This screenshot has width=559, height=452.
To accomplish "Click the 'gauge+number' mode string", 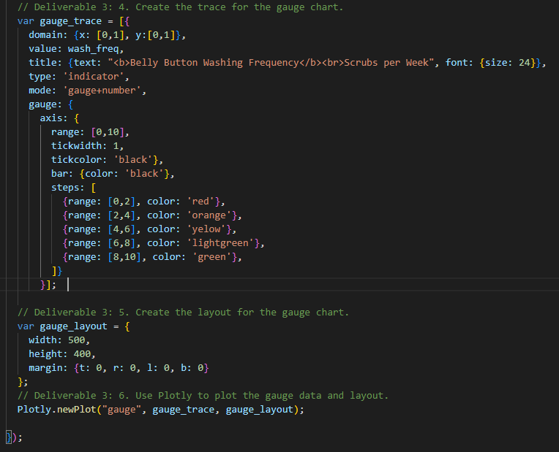I will [102, 91].
